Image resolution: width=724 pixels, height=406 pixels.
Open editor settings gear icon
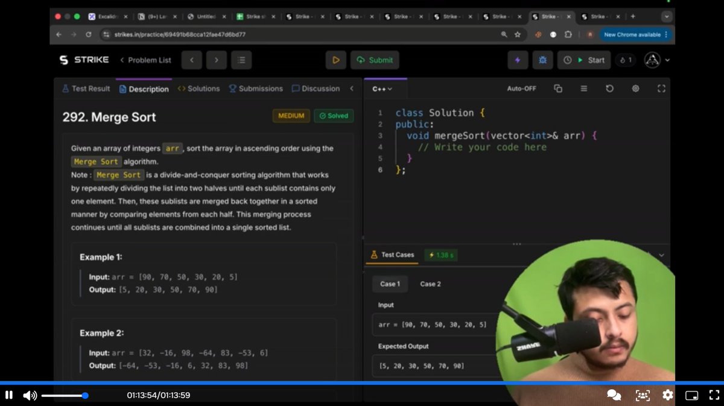pos(635,89)
